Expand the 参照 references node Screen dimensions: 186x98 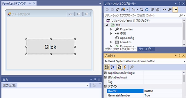click(111, 34)
